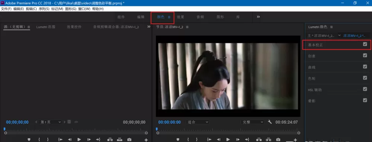The height and width of the screenshot is (142, 372).
Task: Open Program monitor panel menu
Action: tap(187, 27)
